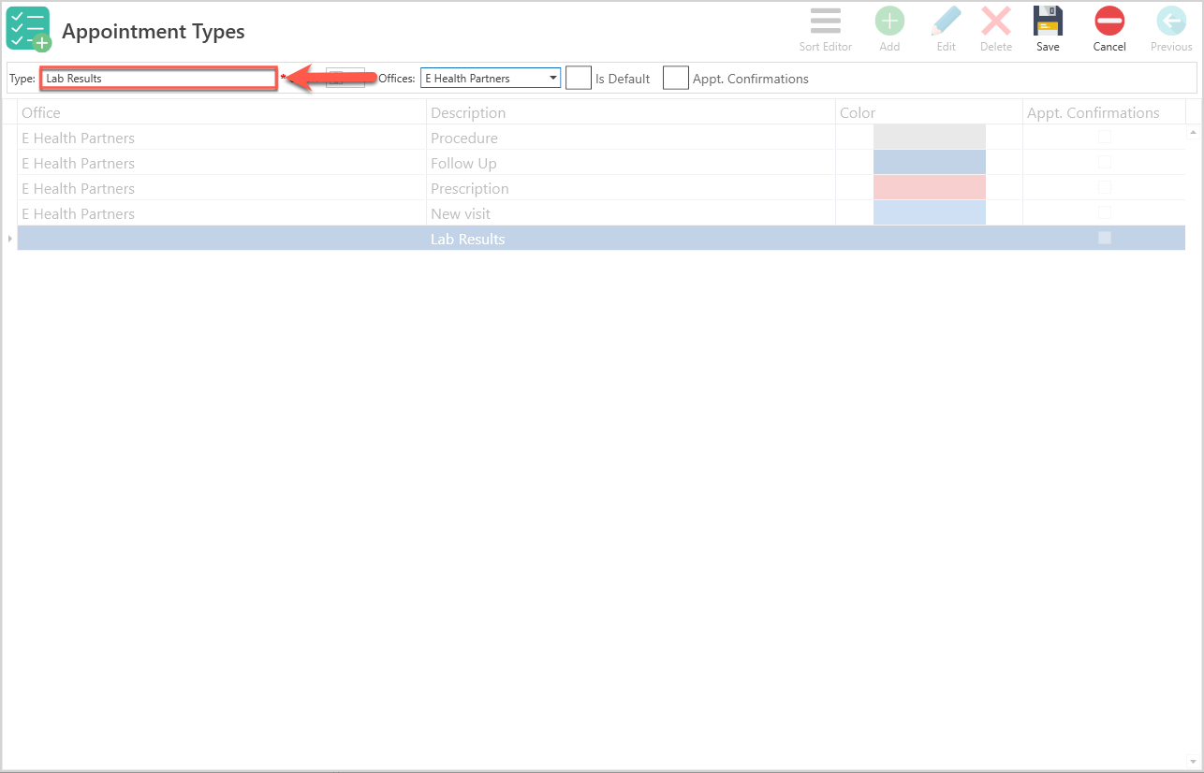The image size is (1204, 773).
Task: Click the Edit pencil icon
Action: (x=947, y=29)
